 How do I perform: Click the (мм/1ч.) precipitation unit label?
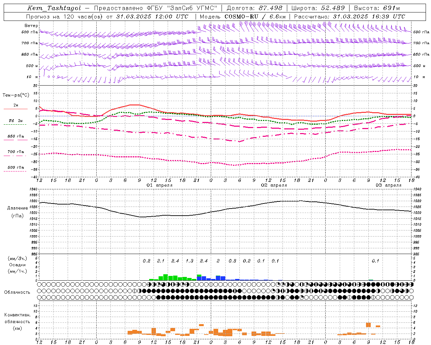click(18, 271)
